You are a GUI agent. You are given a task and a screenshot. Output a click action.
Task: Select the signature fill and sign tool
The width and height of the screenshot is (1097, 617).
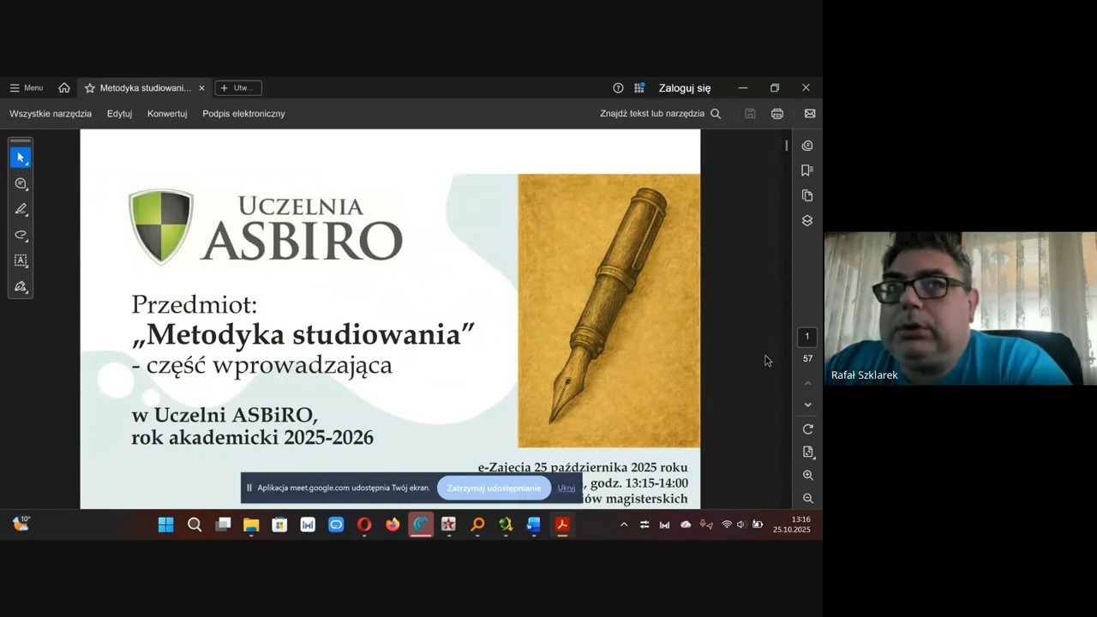click(21, 287)
